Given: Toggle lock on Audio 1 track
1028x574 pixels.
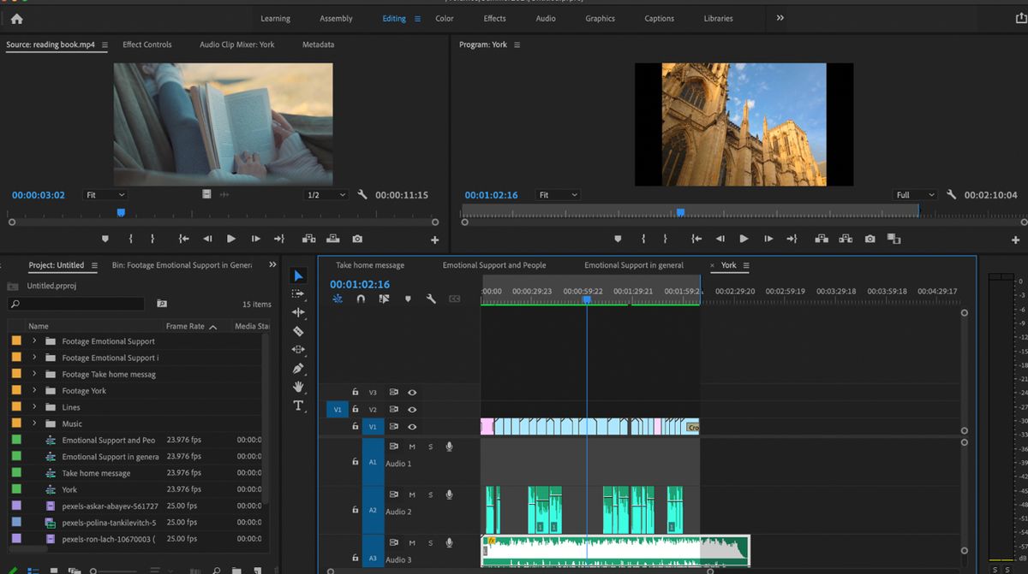Looking at the screenshot, I should (x=355, y=462).
